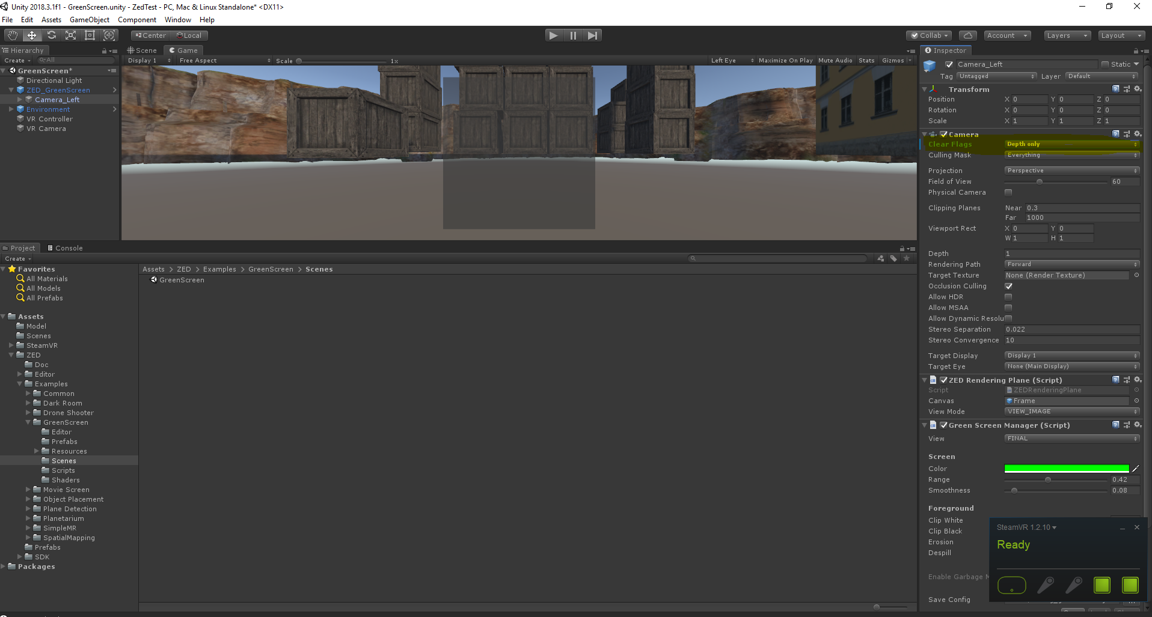The image size is (1152, 617).
Task: Open the Camera component settings gear
Action: coord(1137,134)
